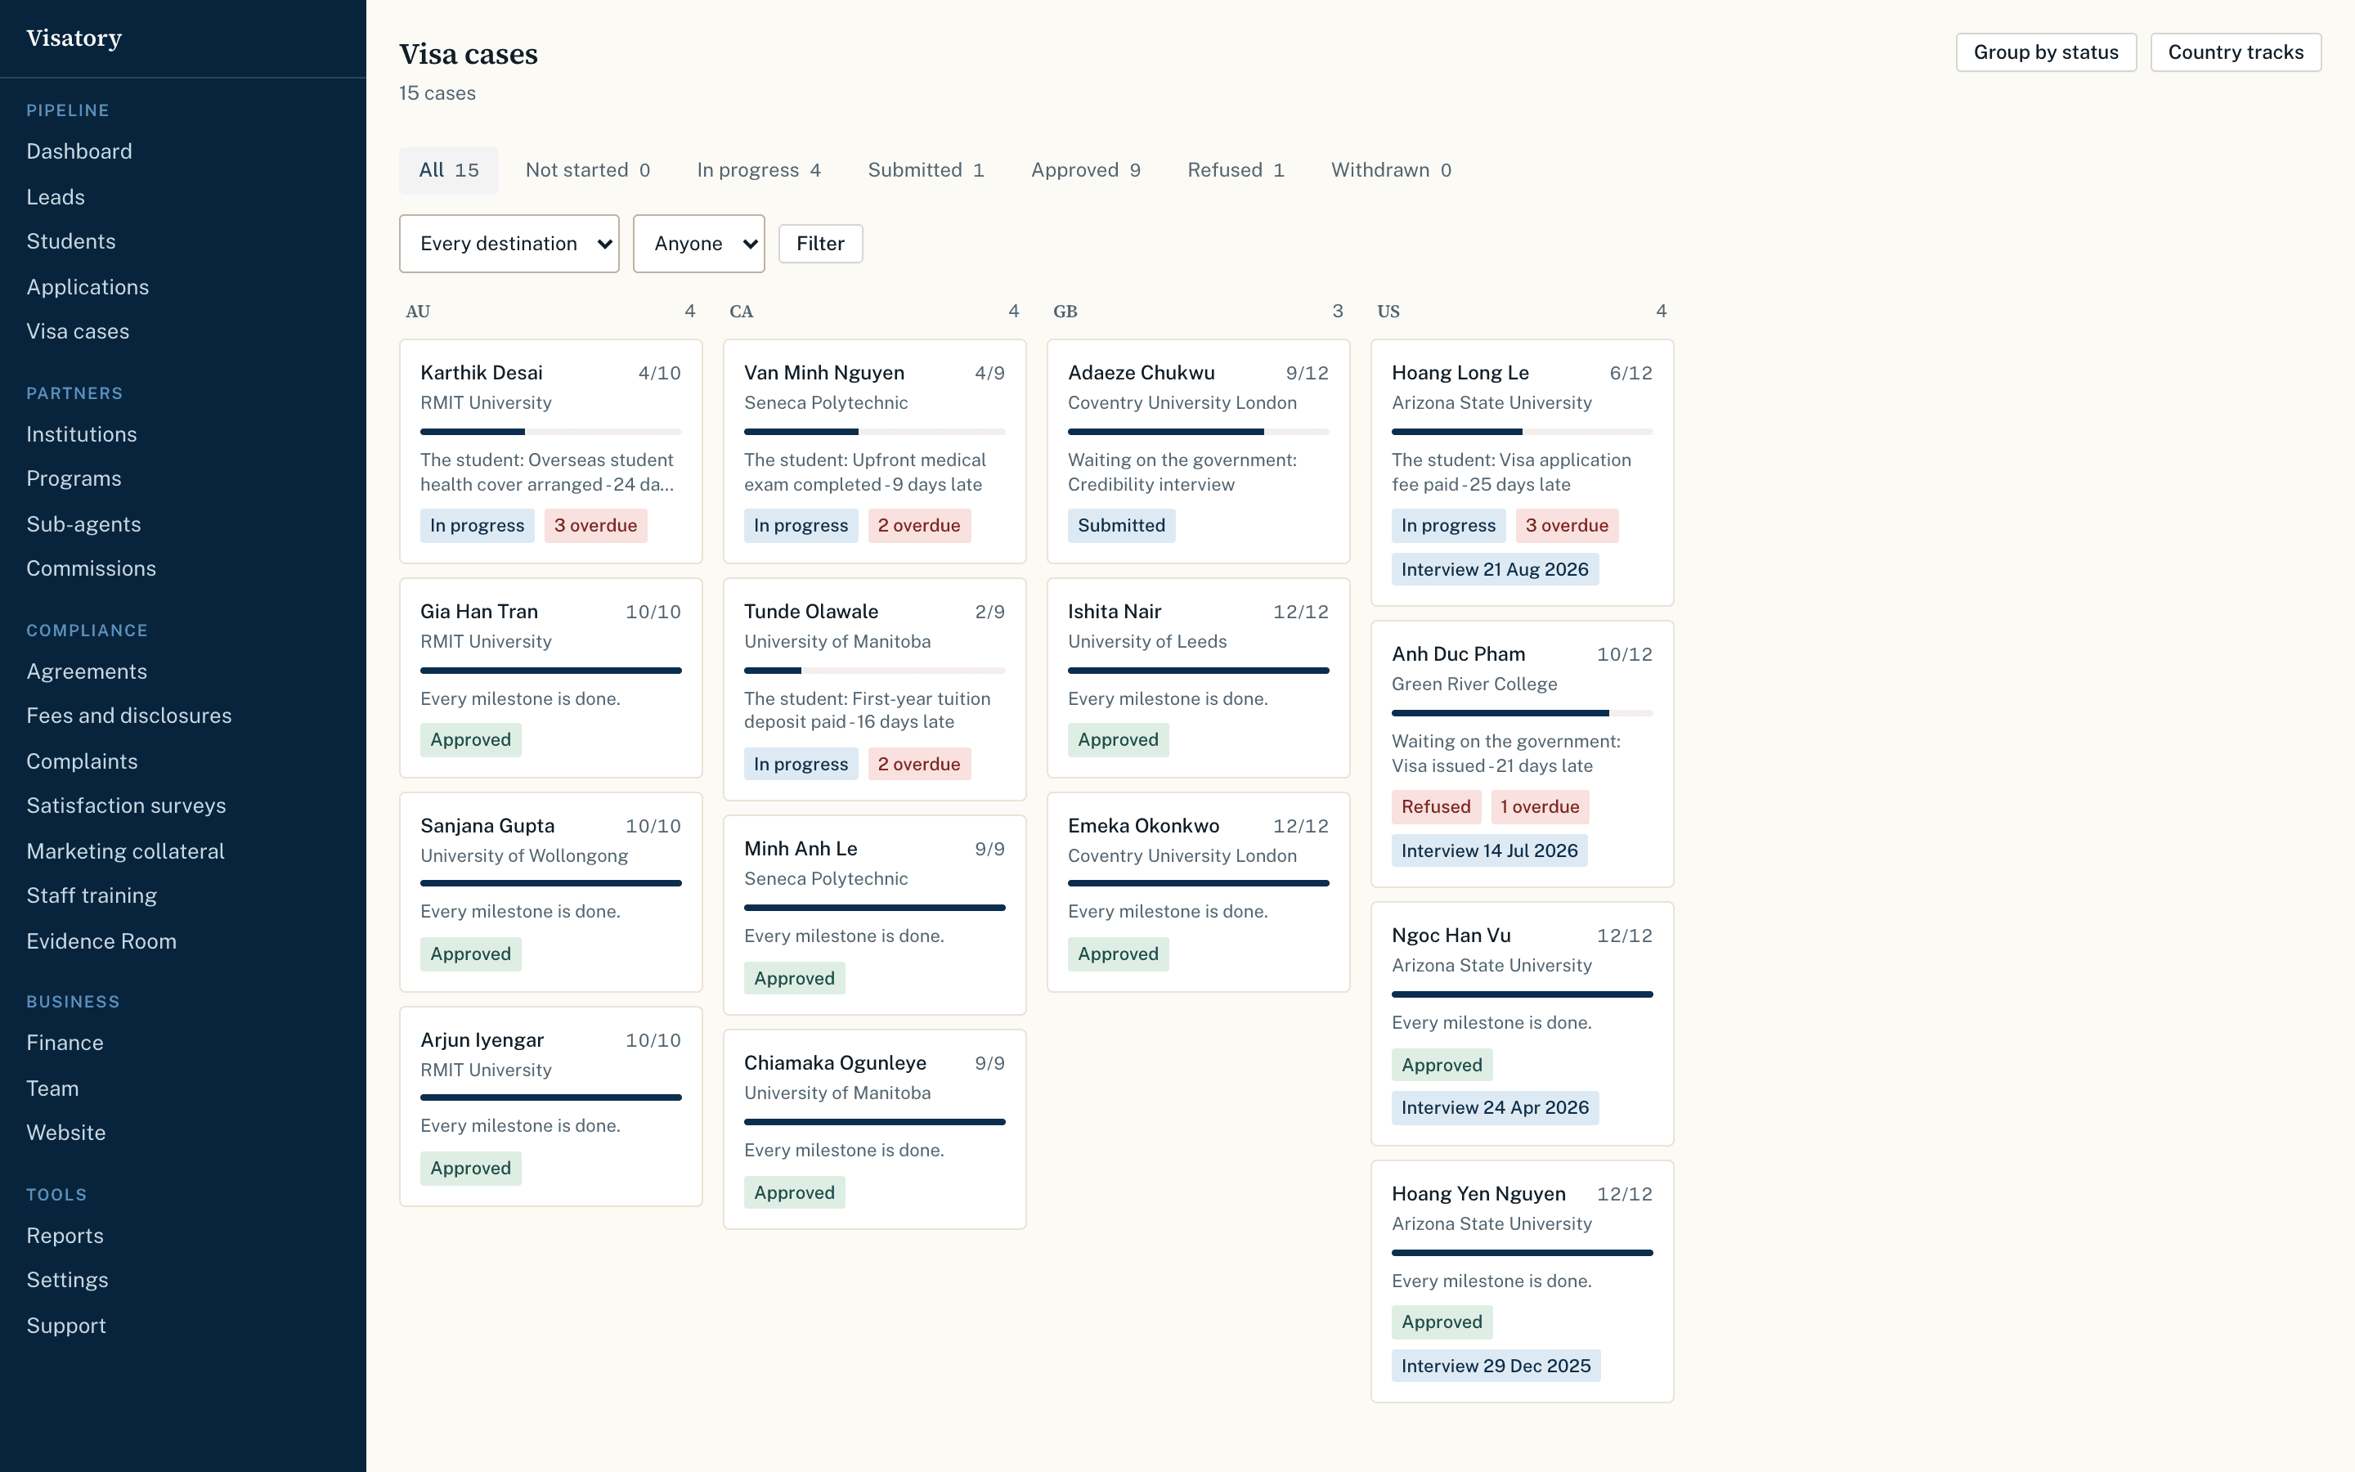Open Hoang Long Le case
The height and width of the screenshot is (1472, 2355).
click(x=1522, y=472)
